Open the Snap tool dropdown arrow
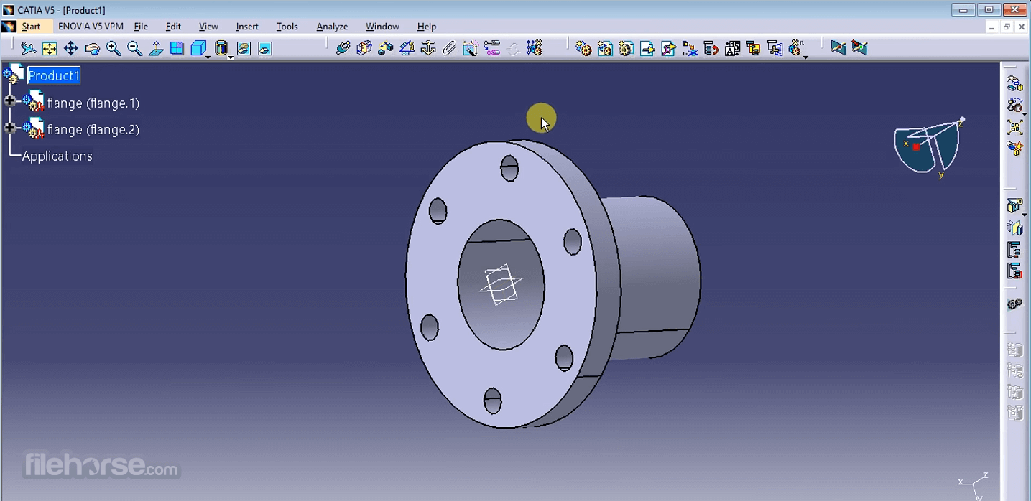 point(1024,114)
